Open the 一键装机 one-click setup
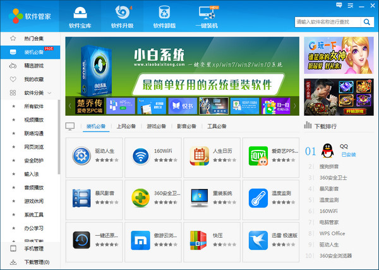Viewport: 379px width, 270px height. [x=207, y=16]
